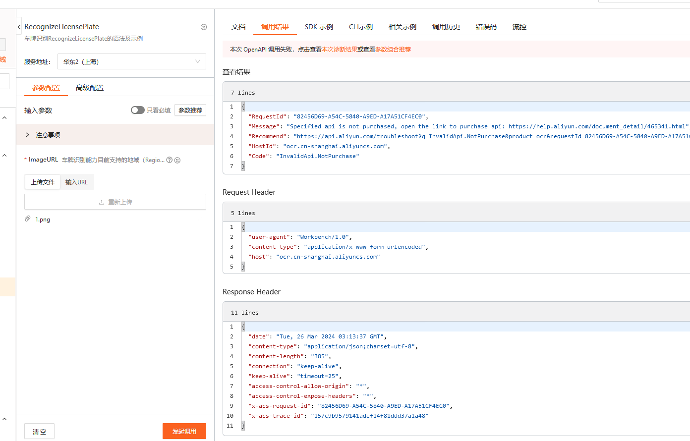Click the help question icon next to ImageURL
The width and height of the screenshot is (690, 441).
170,160
